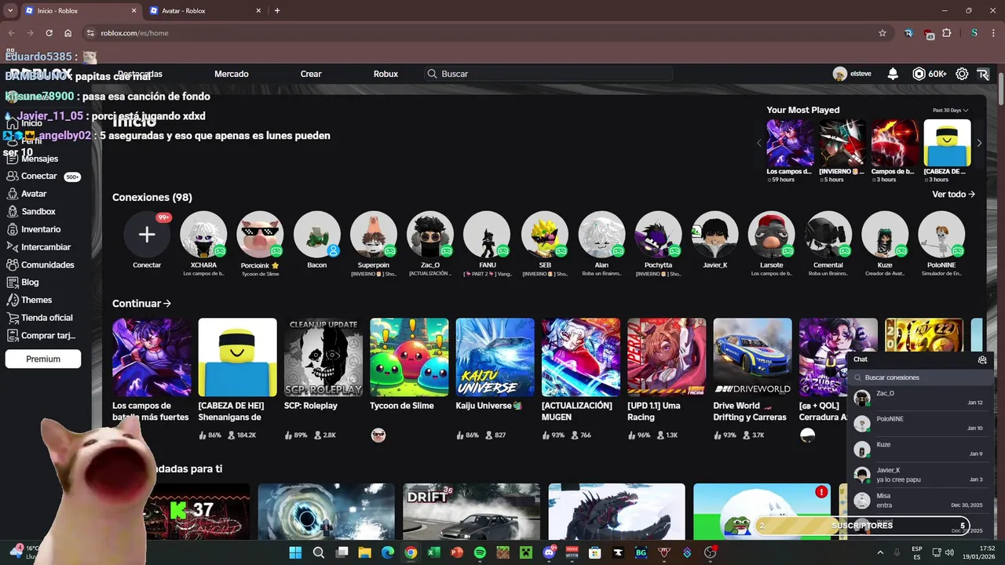Open File Explorer from the taskbar
This screenshot has height=565, width=1005.
pos(364,552)
